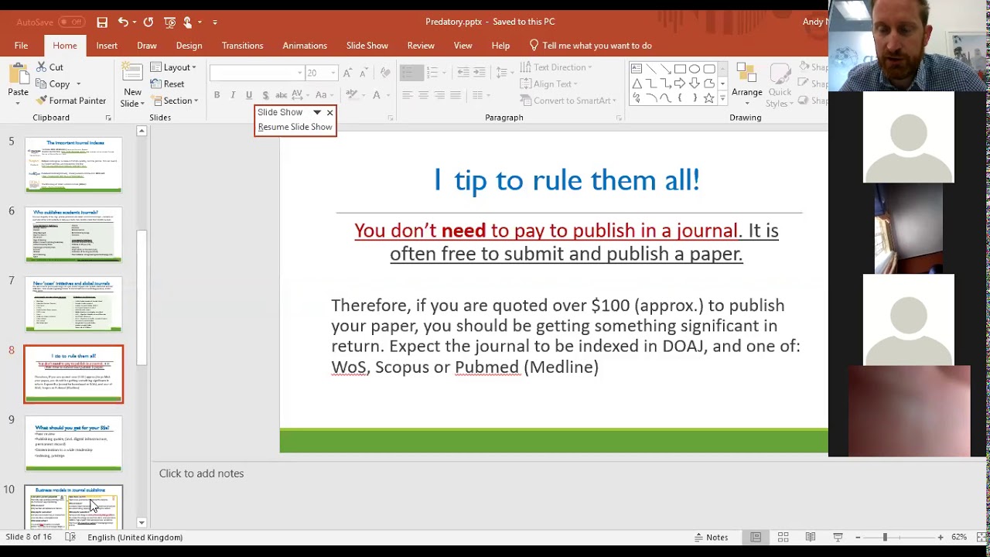Screen dimensions: 990x557
Task: Select the oval shape in shapes gallery
Action: (695, 69)
